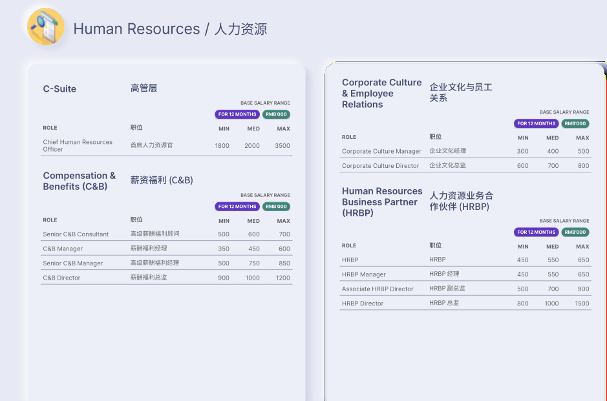
Task: Click HRBP 副总监 job title
Action: tap(447, 289)
